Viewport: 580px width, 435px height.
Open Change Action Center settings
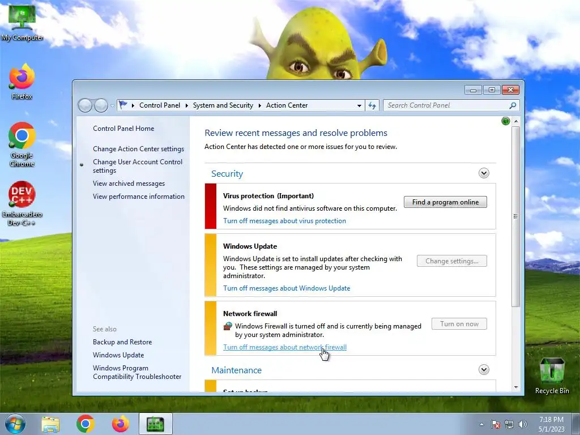click(138, 149)
